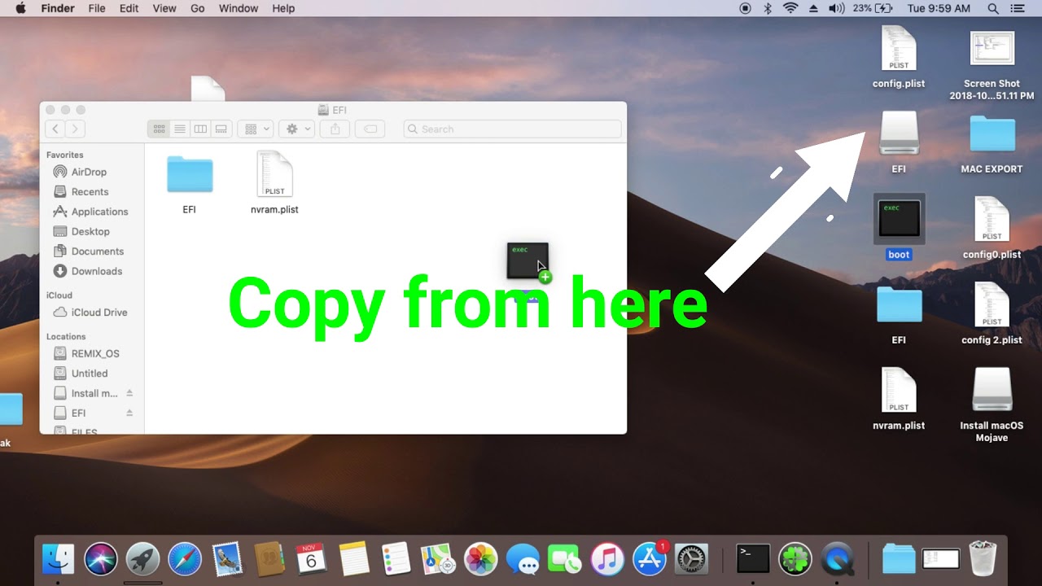Open the Finder menu

58,8
